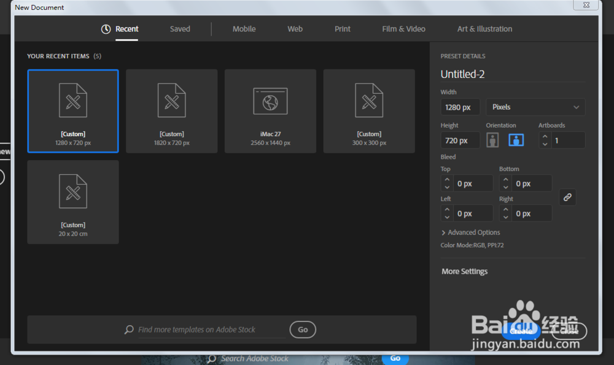Decrease the Top bleed value

tap(447, 187)
